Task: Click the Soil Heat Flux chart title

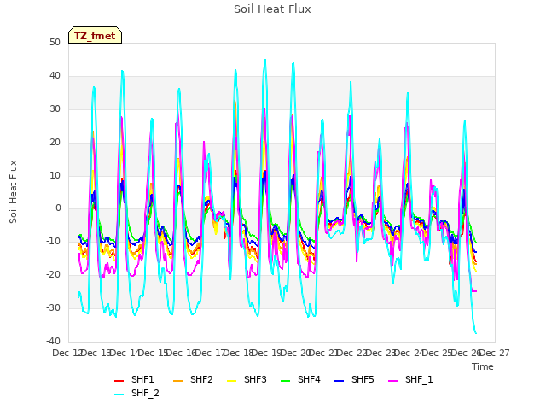Action: 272,9
